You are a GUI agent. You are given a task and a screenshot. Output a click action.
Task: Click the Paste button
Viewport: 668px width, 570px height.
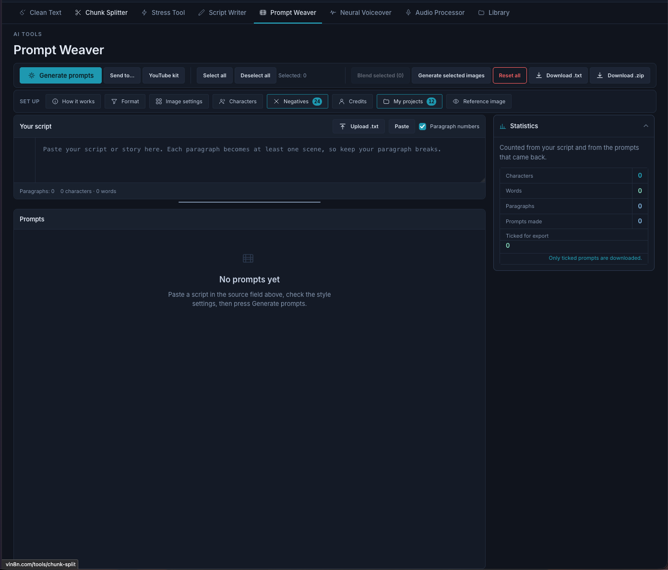(x=402, y=126)
